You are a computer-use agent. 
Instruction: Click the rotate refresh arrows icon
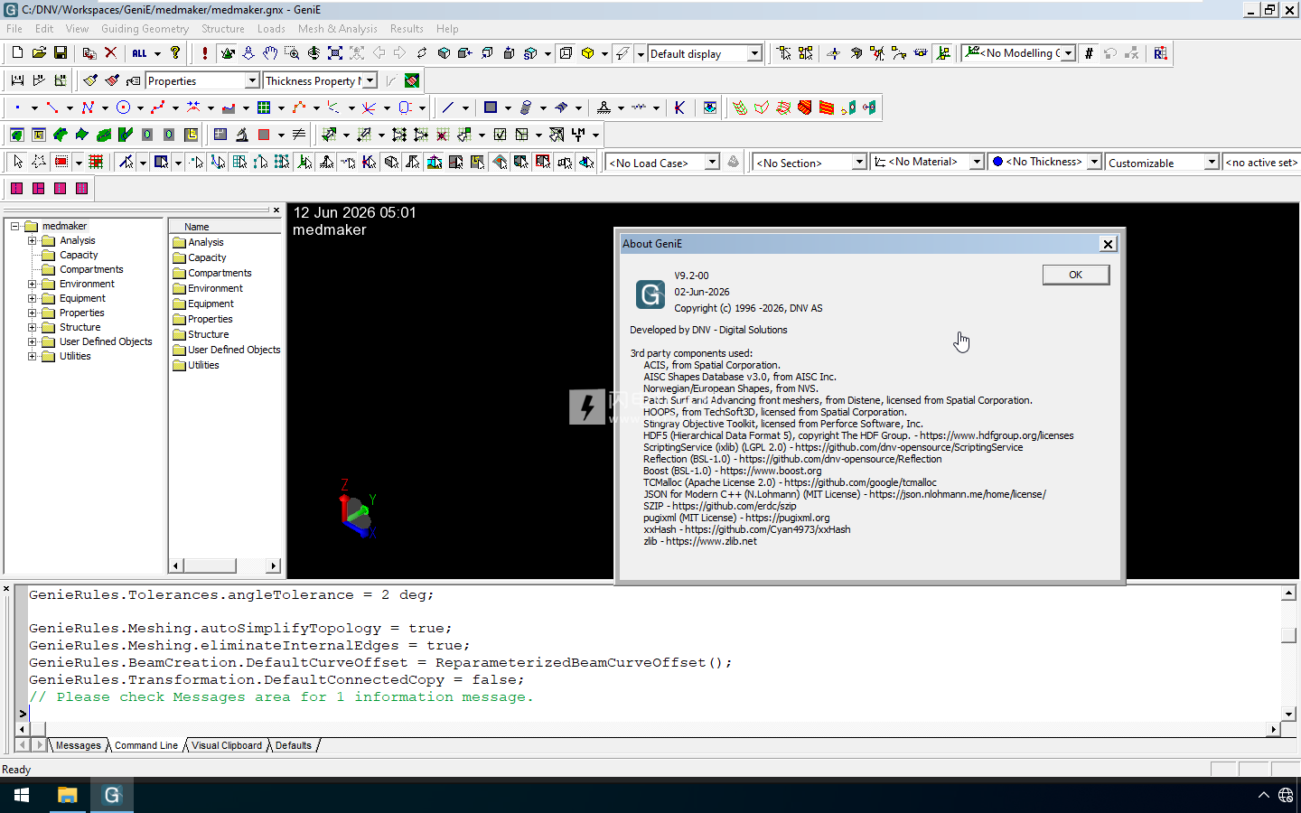point(422,53)
